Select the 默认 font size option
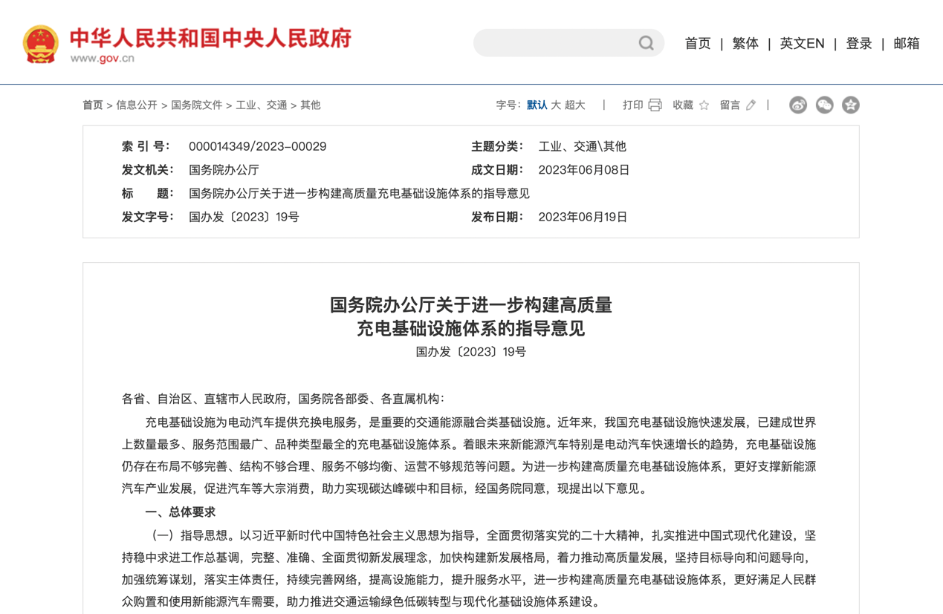The width and height of the screenshot is (943, 614). click(537, 105)
